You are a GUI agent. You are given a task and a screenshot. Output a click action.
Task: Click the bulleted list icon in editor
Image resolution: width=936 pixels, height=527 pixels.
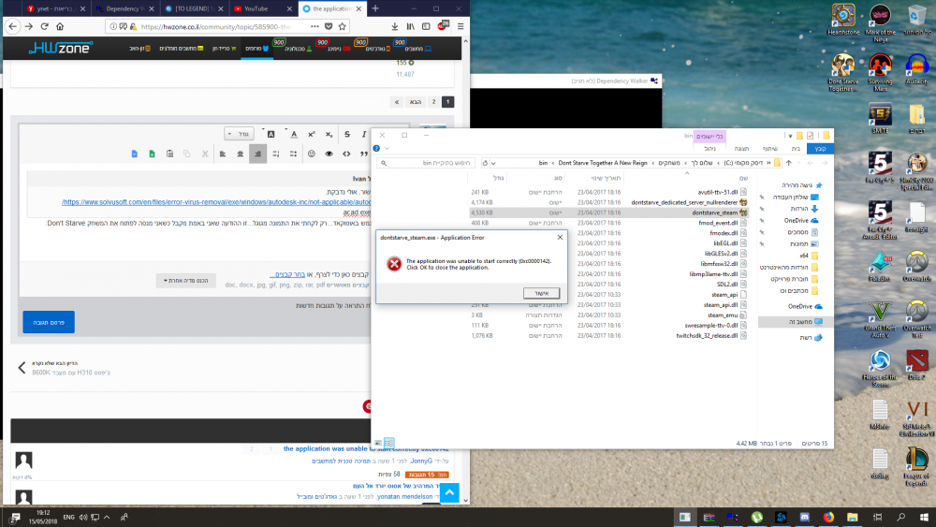tap(293, 154)
